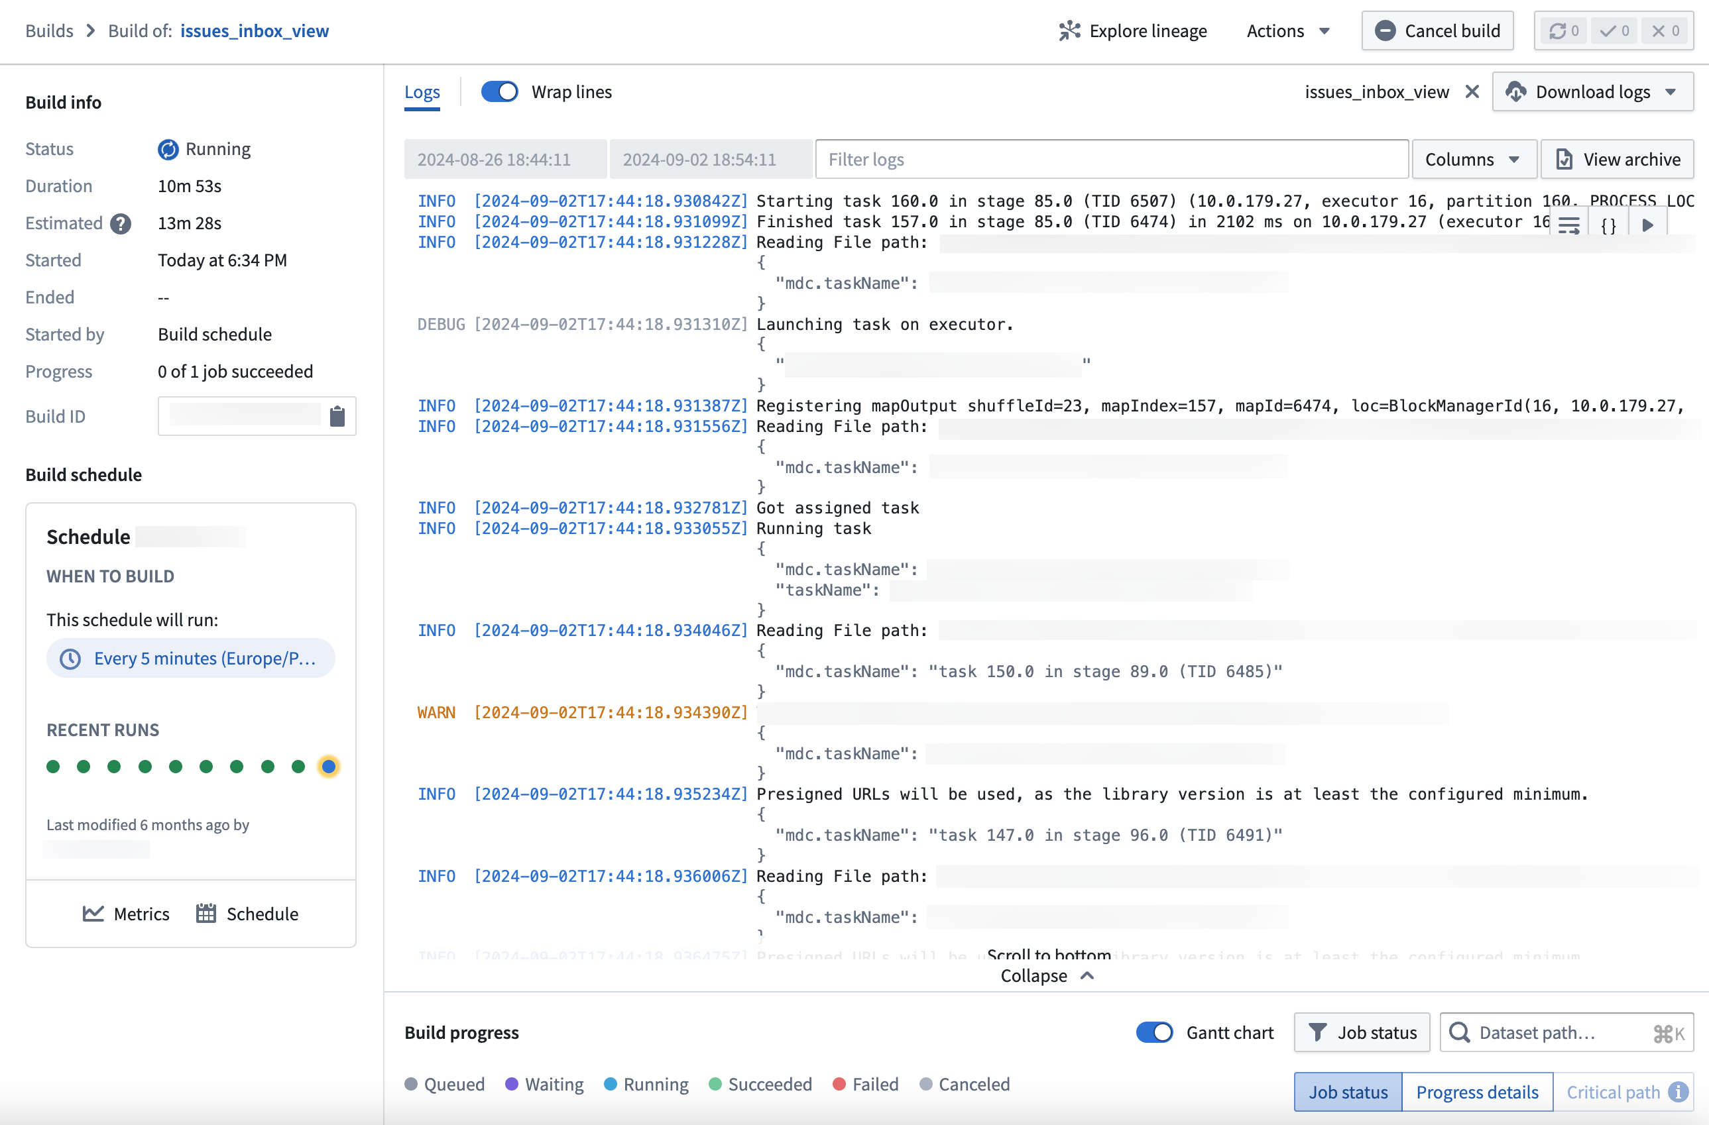Image resolution: width=1709 pixels, height=1125 pixels.
Task: Expand the Columns dropdown in logs
Action: tap(1469, 158)
